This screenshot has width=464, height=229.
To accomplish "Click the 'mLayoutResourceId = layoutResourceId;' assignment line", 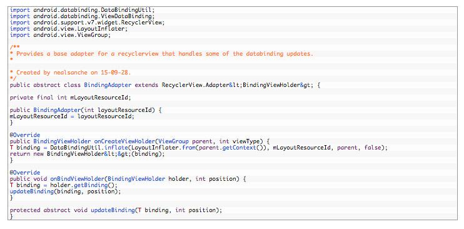I will [72, 116].
